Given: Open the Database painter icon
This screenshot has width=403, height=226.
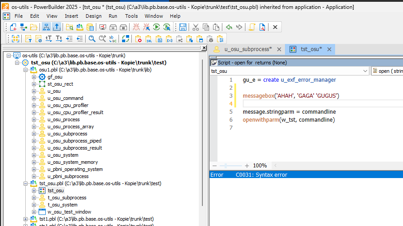Looking at the screenshot, I should (x=90, y=27).
